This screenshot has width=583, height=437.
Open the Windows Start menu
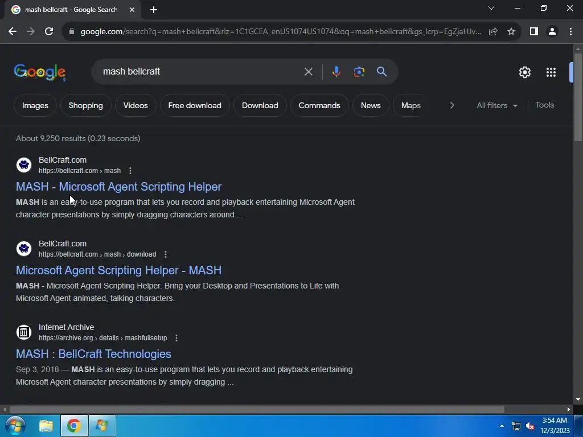(15, 426)
